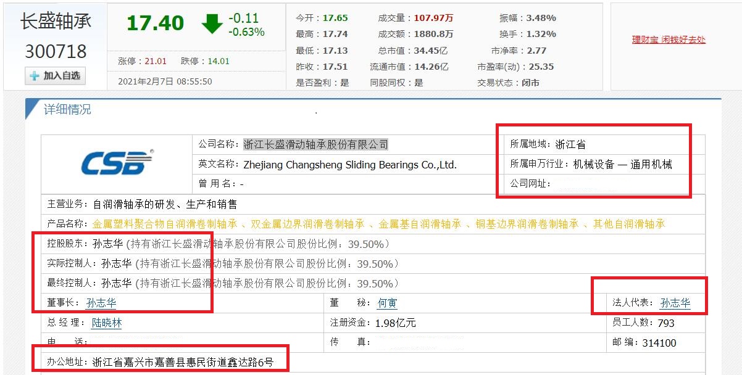Click product 金属基自润滑轴承
Screen dimensions: 742x375
[x=420, y=224]
